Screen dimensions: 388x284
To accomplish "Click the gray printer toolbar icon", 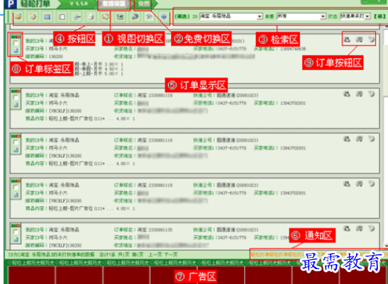I will 91,16.
